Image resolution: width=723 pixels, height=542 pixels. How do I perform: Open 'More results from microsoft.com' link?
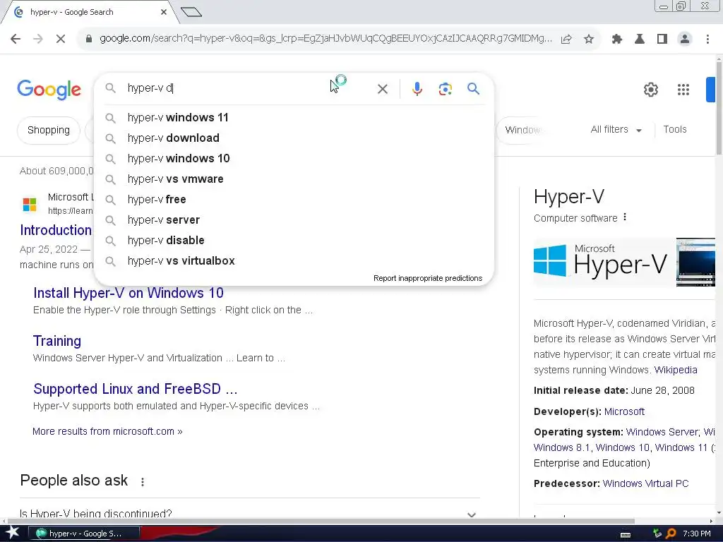[107, 431]
